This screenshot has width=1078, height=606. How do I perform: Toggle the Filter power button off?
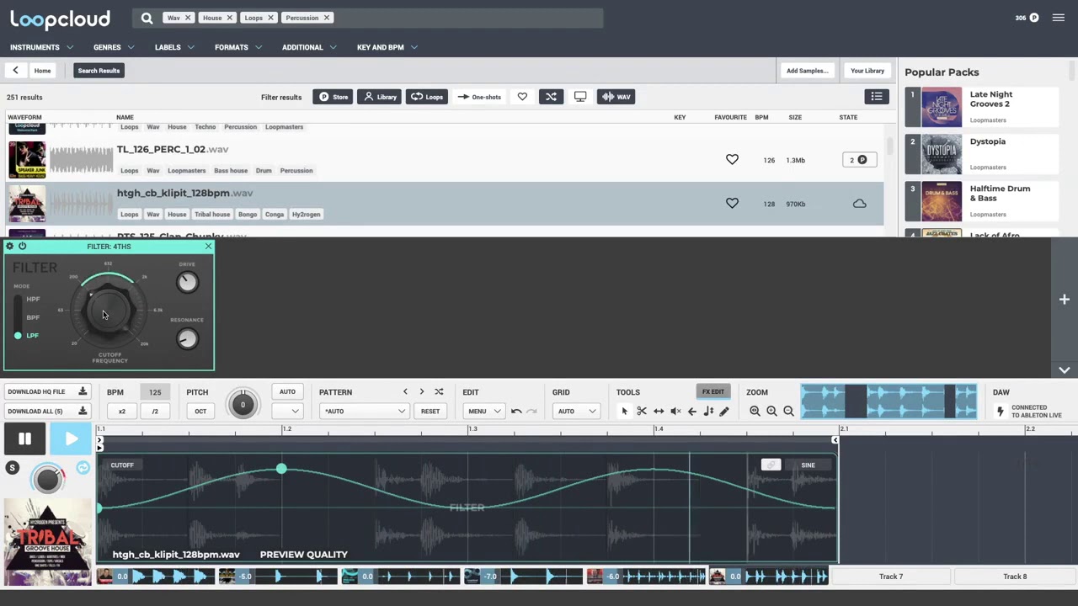[23, 247]
